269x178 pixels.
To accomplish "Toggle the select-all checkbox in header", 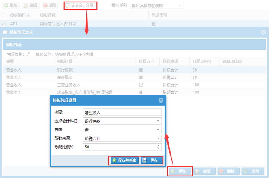I will click(3, 15).
